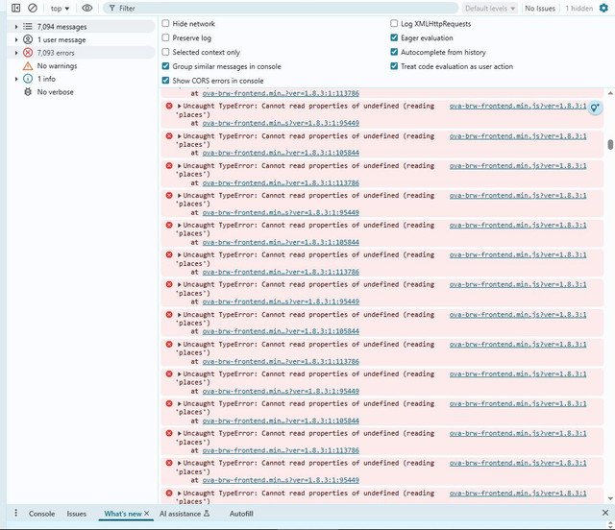The height and width of the screenshot is (530, 615).
Task: Open console settings gear icon
Action: pyautogui.click(x=603, y=8)
